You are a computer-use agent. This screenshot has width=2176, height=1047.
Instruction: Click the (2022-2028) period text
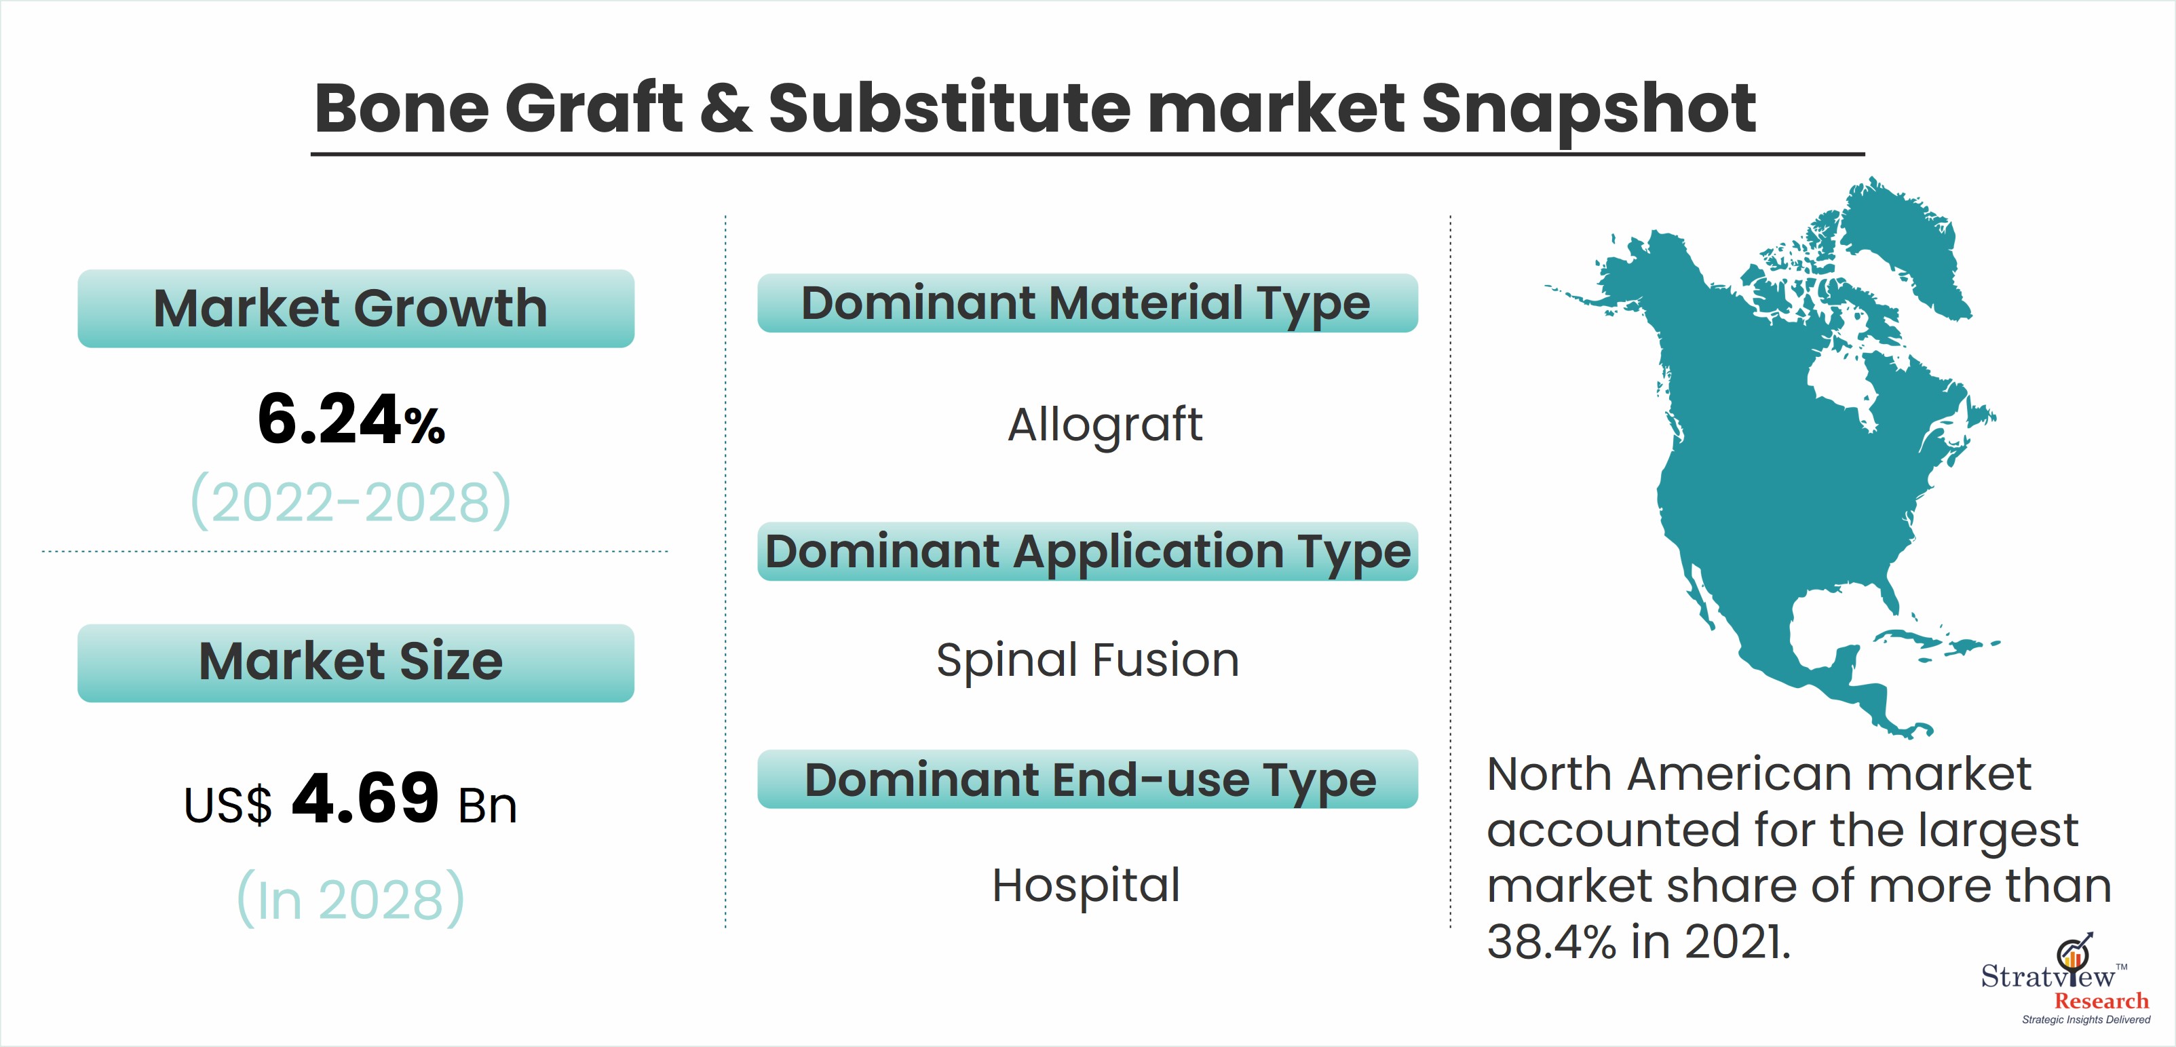[x=351, y=501]
